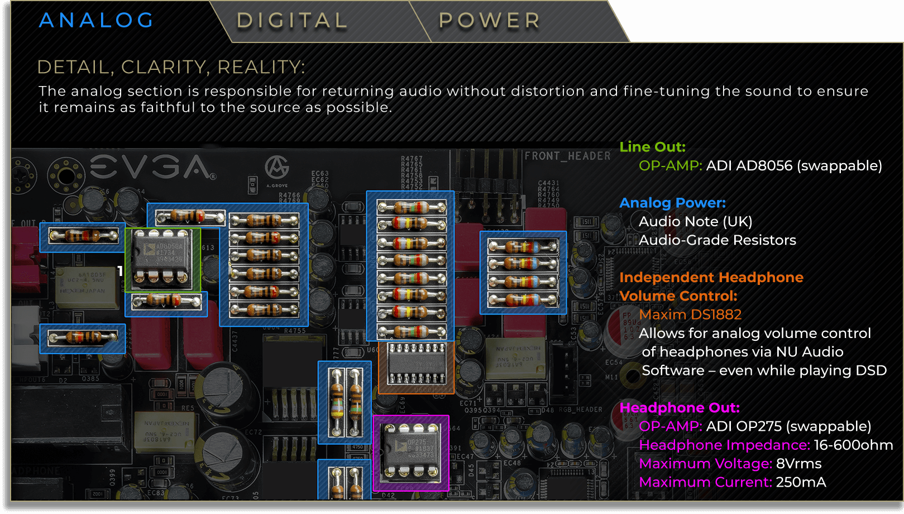Click the 'Analog Power:' heading
The height and width of the screenshot is (514, 904).
pyautogui.click(x=672, y=203)
